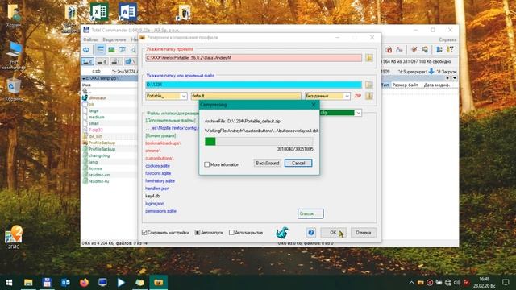
Task: Show hidden system tray icons chevron
Action: click(411, 282)
